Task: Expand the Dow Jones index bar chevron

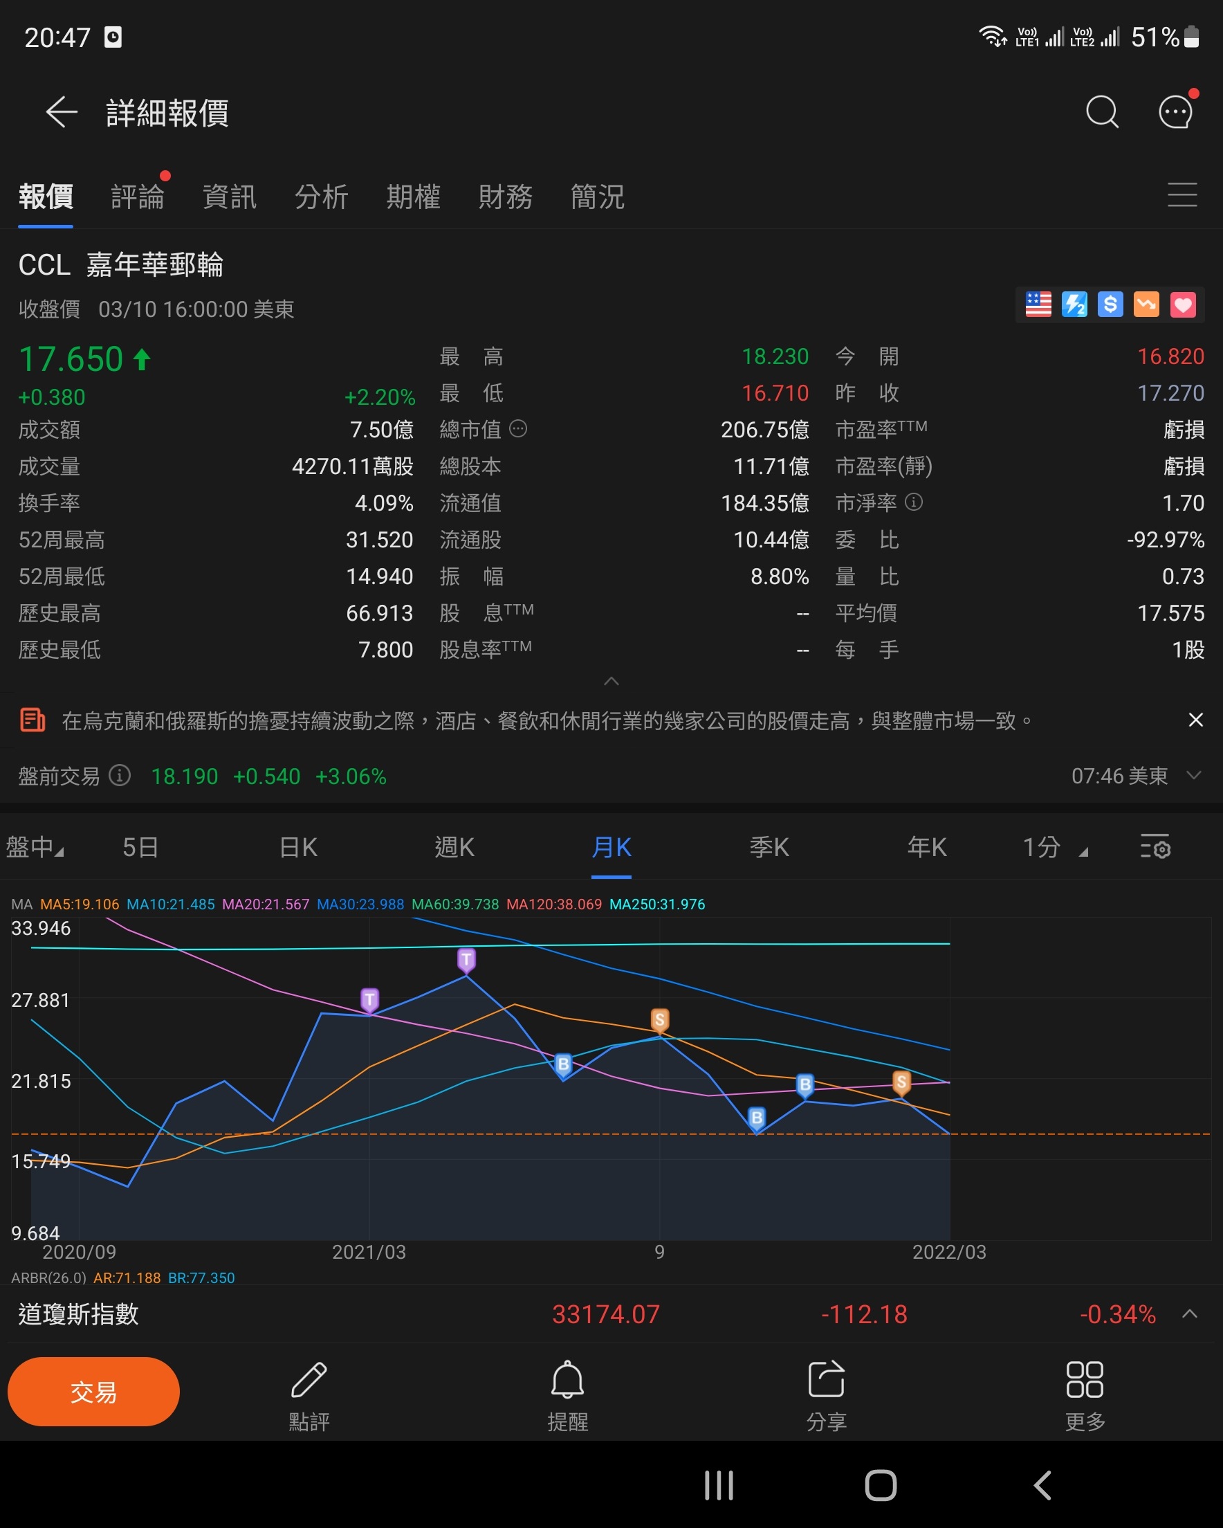Action: tap(1190, 1313)
